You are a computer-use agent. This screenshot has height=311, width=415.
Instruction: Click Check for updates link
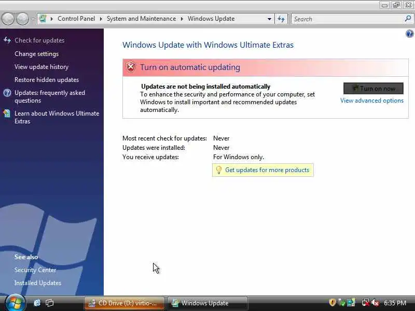(x=39, y=40)
